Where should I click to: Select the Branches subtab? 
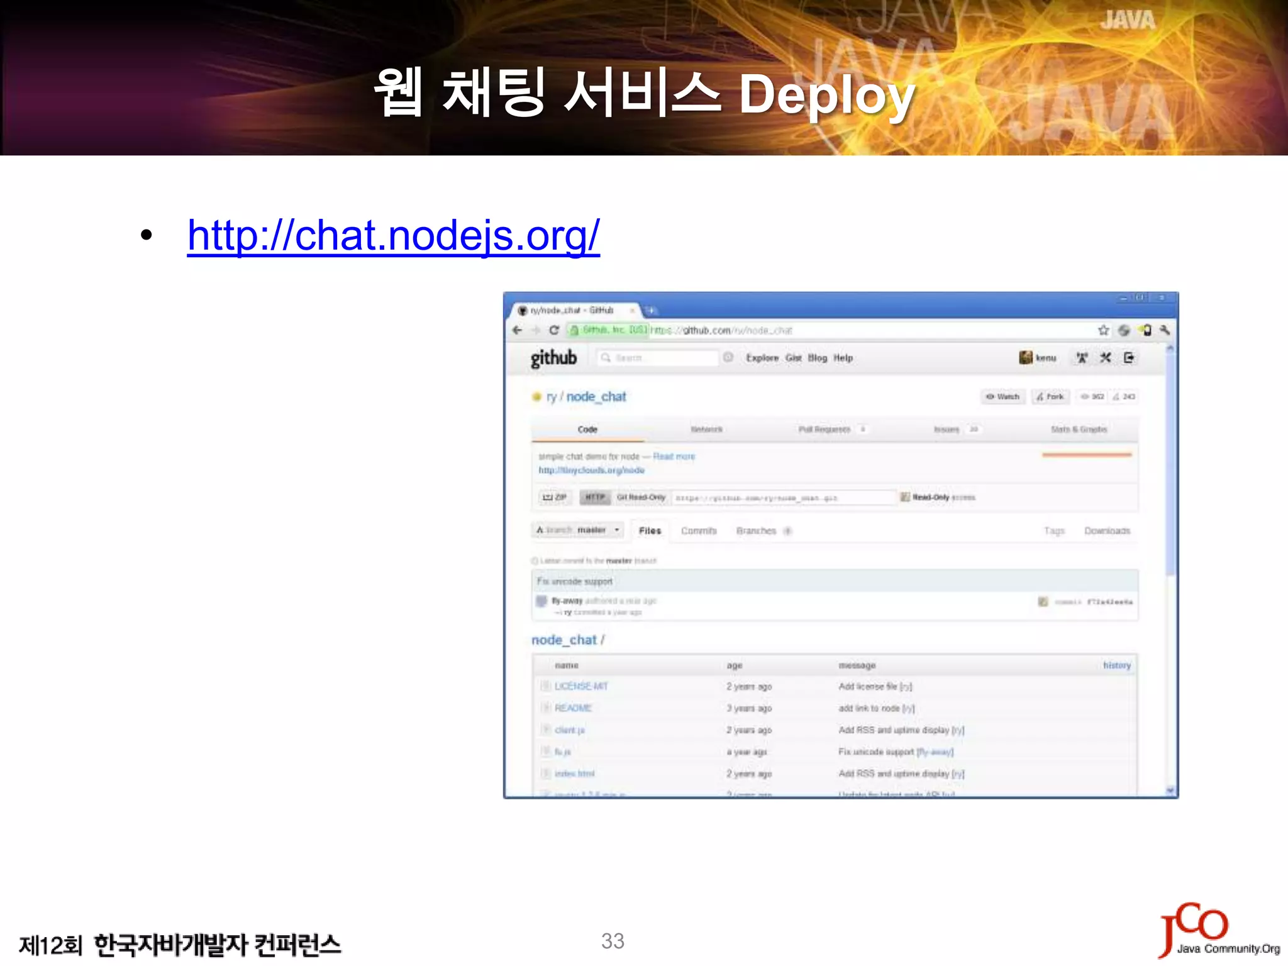point(763,531)
